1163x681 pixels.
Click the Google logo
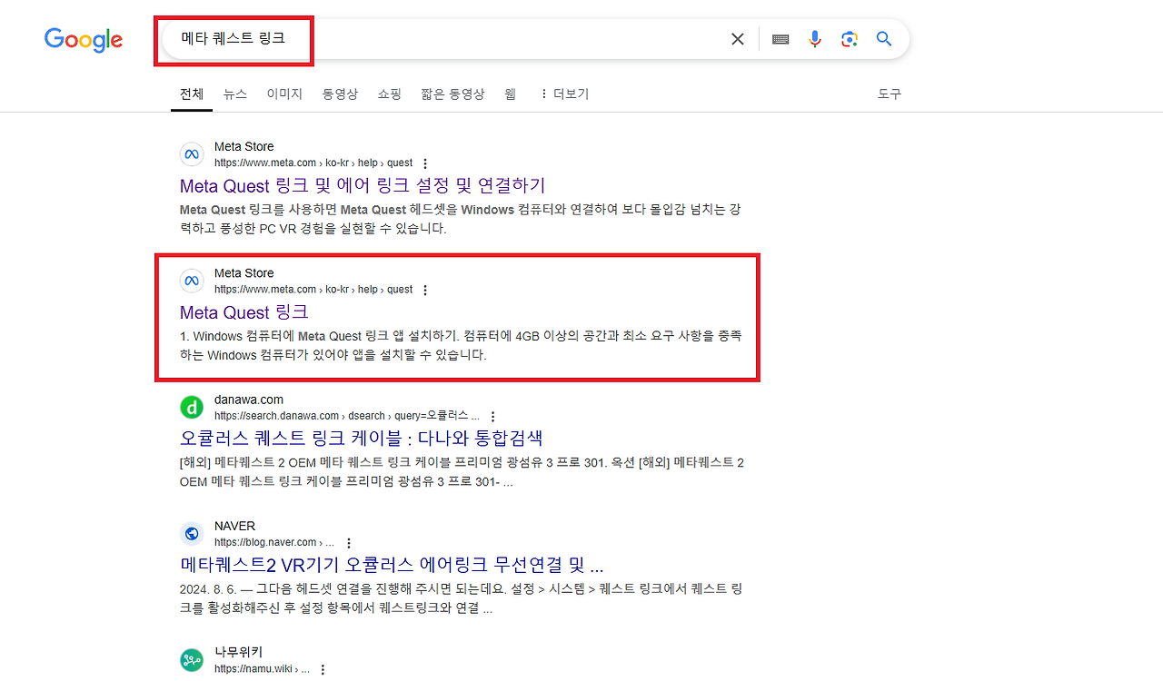point(84,40)
